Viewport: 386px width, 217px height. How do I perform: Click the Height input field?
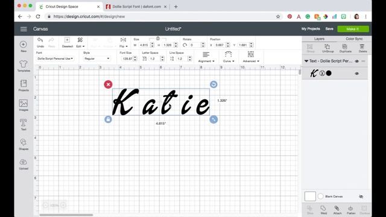point(168,45)
